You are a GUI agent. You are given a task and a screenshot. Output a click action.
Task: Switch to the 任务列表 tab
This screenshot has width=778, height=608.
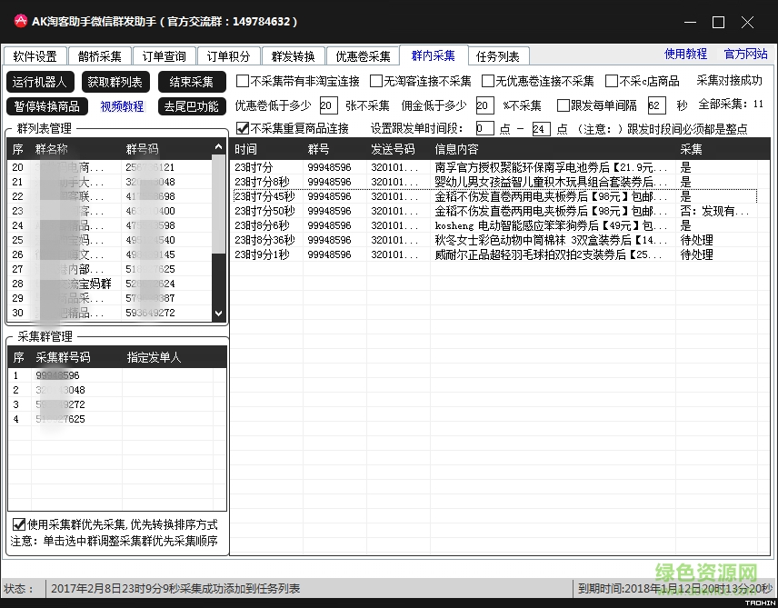498,55
